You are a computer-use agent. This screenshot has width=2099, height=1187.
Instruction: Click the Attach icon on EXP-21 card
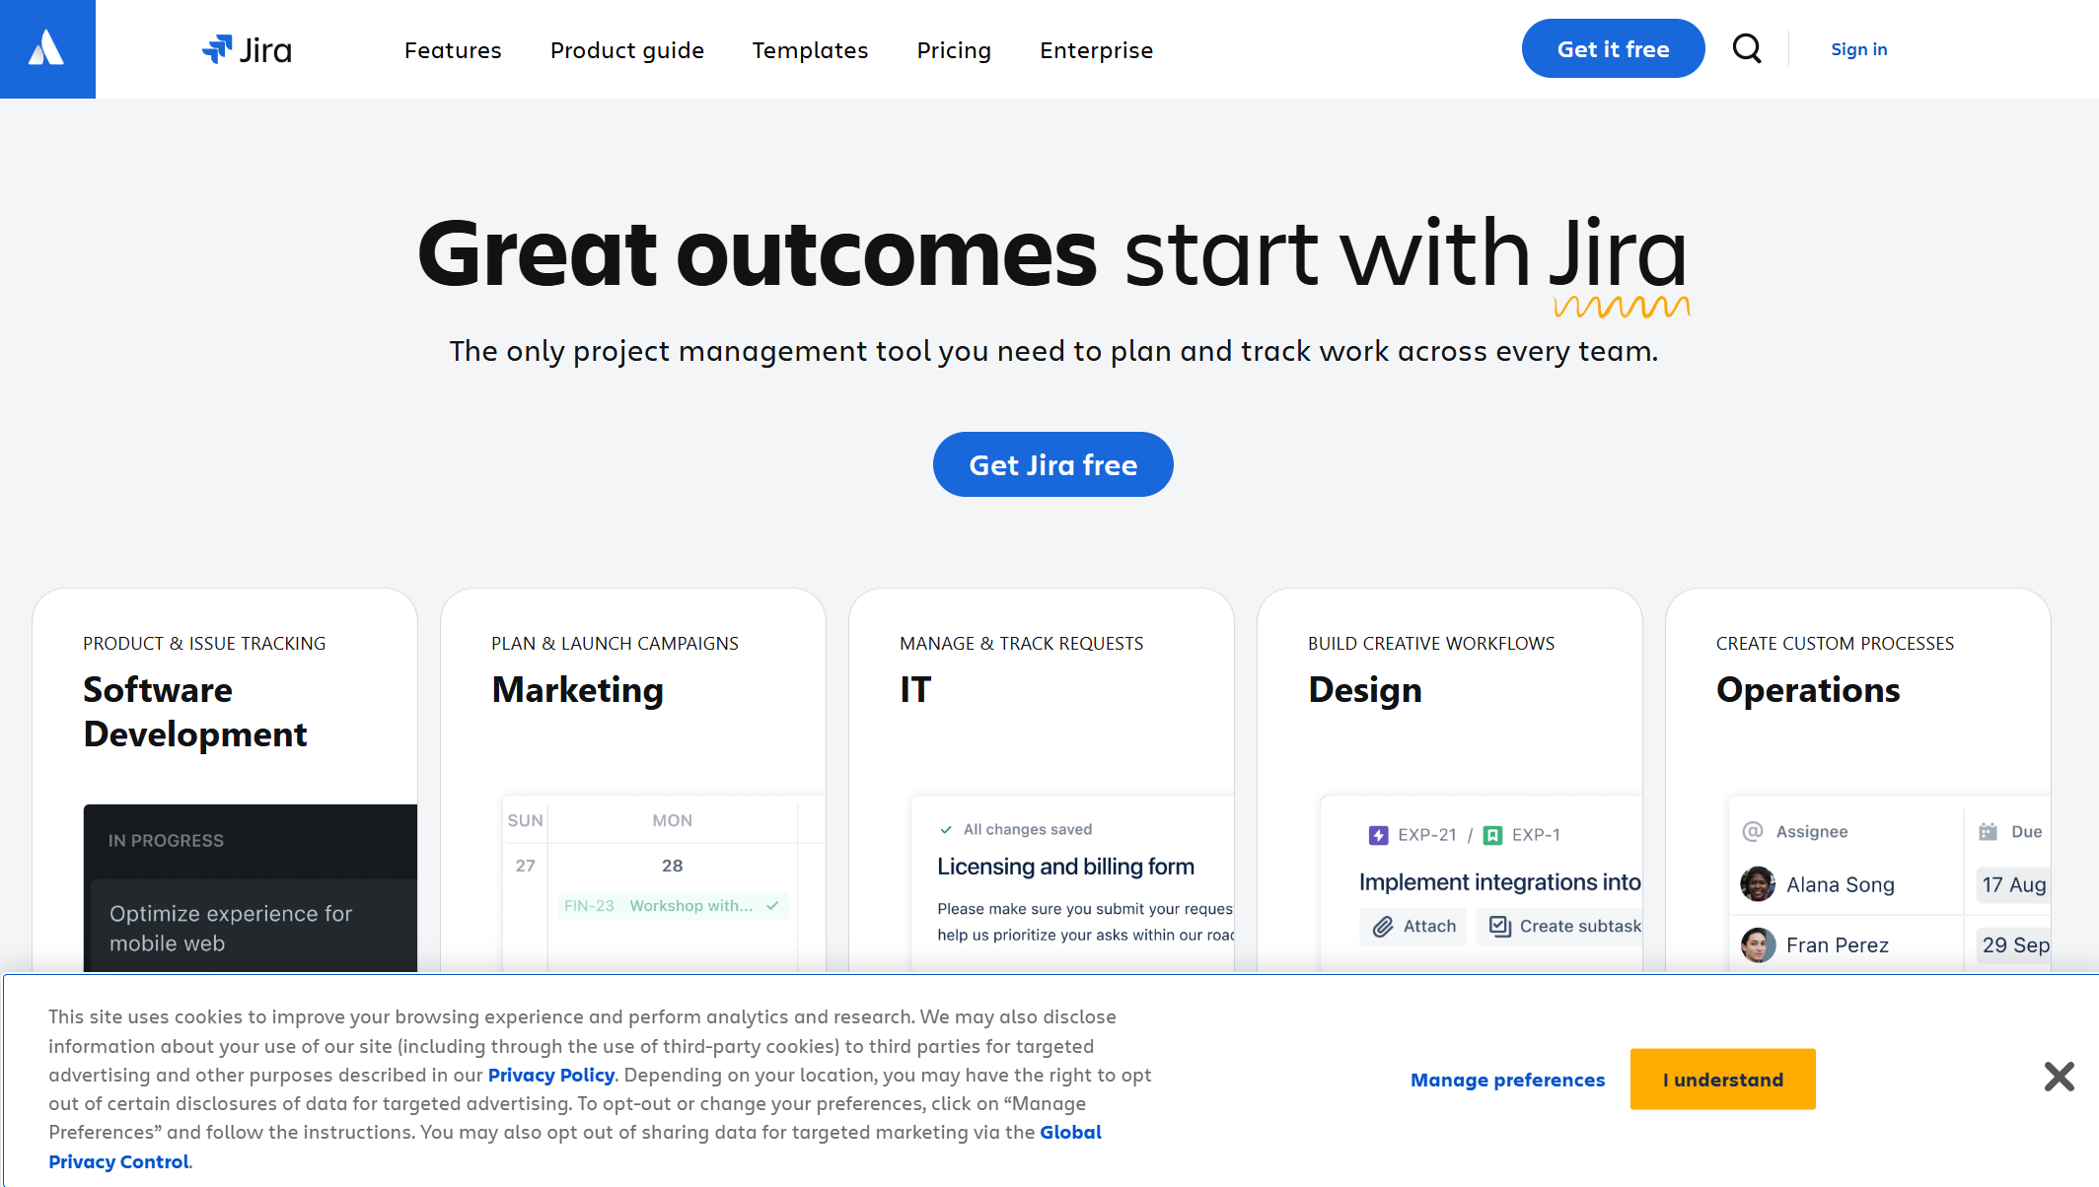pyautogui.click(x=1384, y=927)
